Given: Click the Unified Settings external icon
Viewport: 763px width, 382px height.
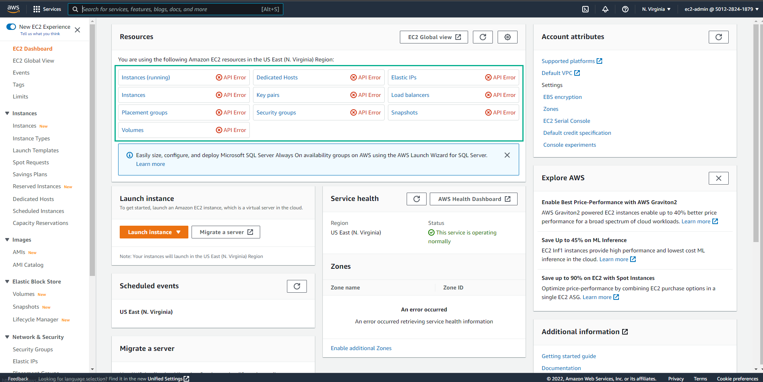Looking at the screenshot, I should pyautogui.click(x=186, y=378).
